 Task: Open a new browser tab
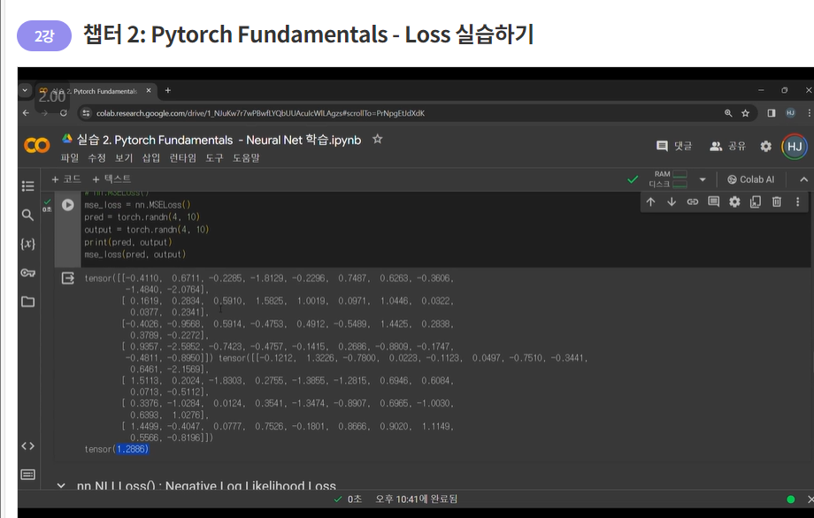[x=168, y=90]
